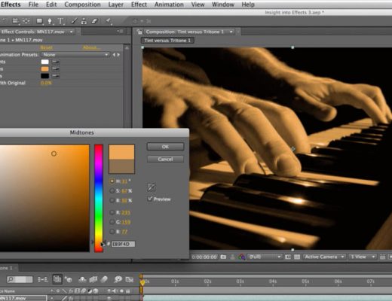Image resolution: width=392 pixels, height=301 pixels.
Task: Open the Composition menu
Action: pyautogui.click(x=82, y=5)
